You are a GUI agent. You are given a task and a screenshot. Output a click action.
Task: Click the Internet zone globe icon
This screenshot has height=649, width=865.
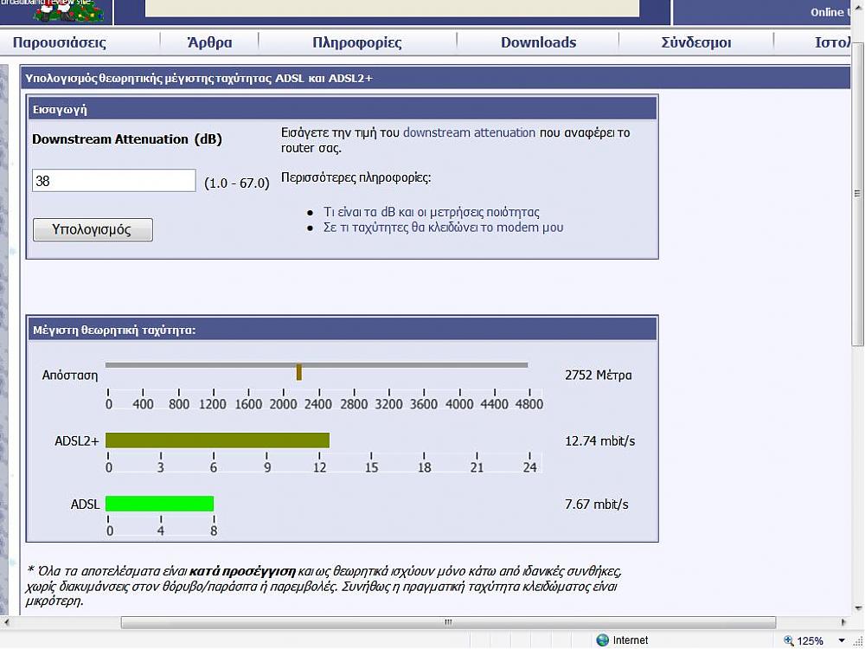602,640
